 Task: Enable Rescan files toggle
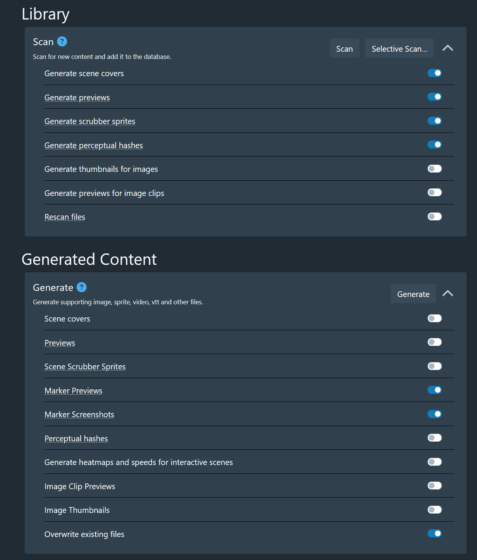pyautogui.click(x=435, y=217)
